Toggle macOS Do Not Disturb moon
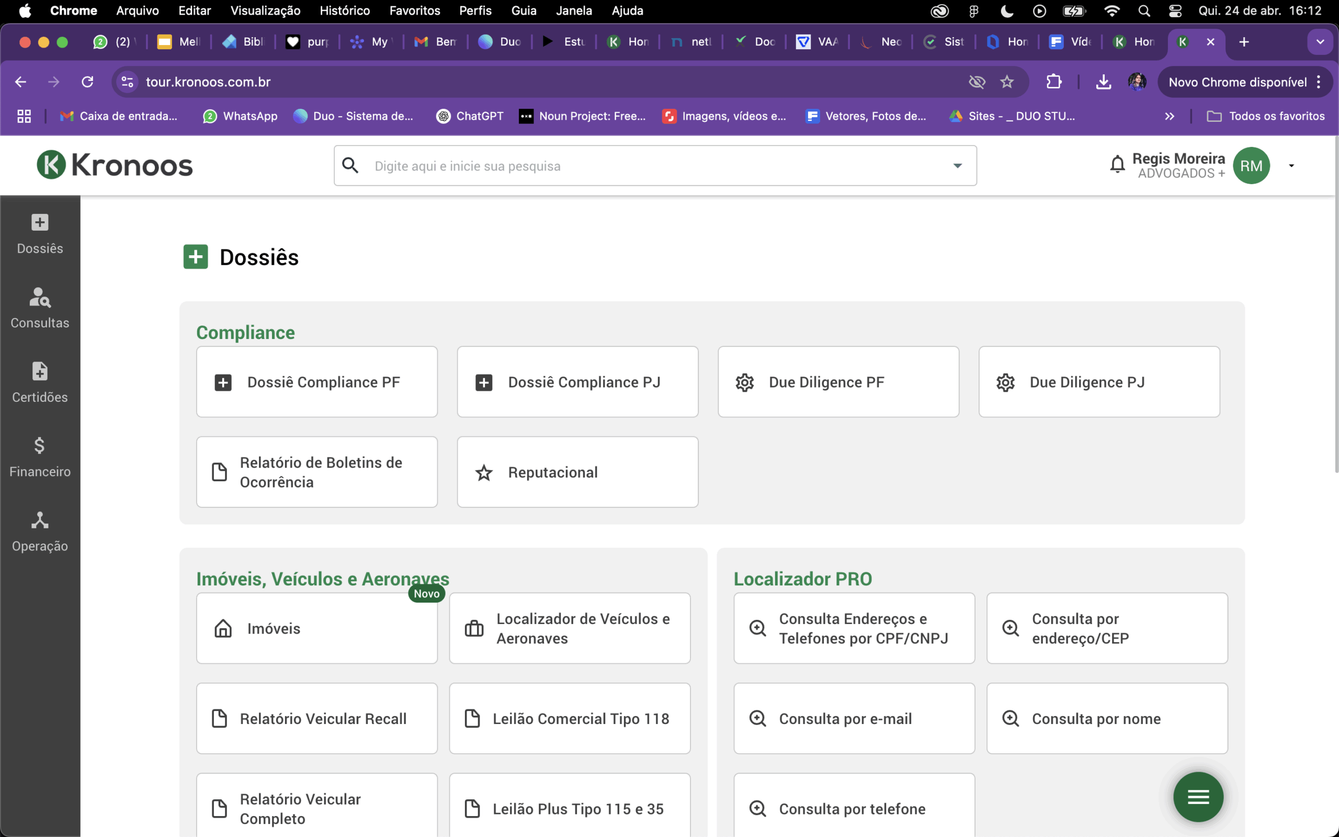Image resolution: width=1339 pixels, height=837 pixels. pos(1006,10)
